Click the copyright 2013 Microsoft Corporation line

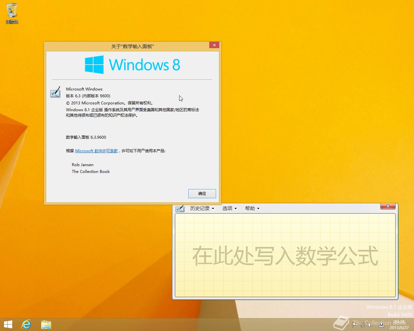(109, 103)
